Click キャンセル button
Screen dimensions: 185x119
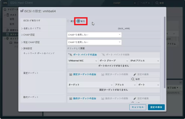pos(138,107)
